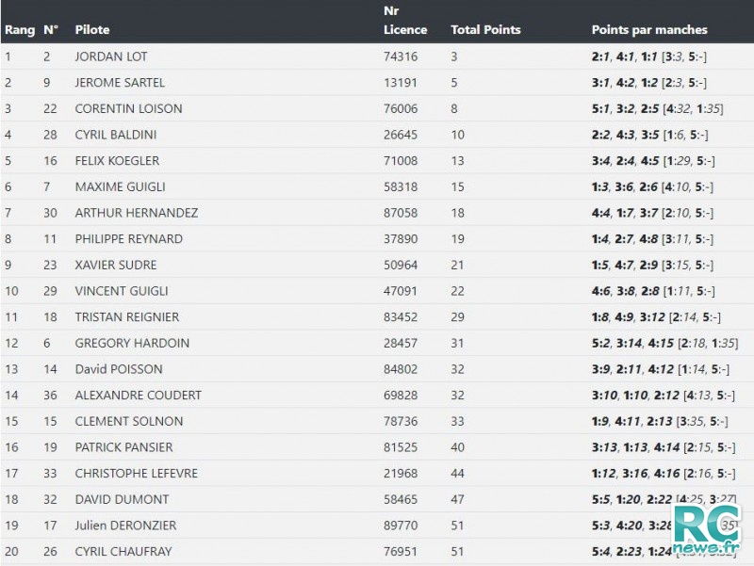
Task: Click the Rang column header
Action: [x=20, y=30]
